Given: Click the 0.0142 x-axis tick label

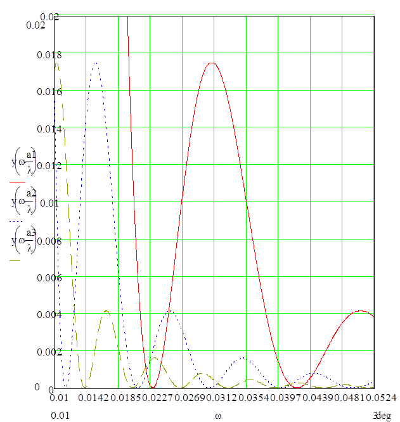Looking at the screenshot, I should [93, 398].
